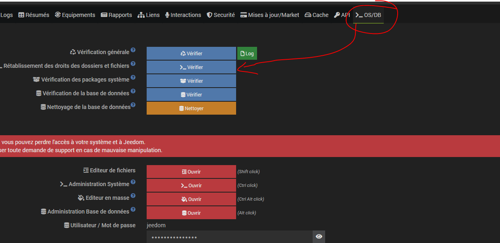The image size is (500, 243).
Task: Click the (Ctrl click) hint text
Action: point(247,185)
